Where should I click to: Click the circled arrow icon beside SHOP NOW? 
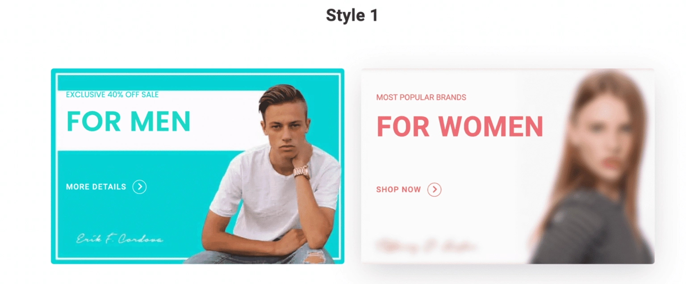(434, 190)
